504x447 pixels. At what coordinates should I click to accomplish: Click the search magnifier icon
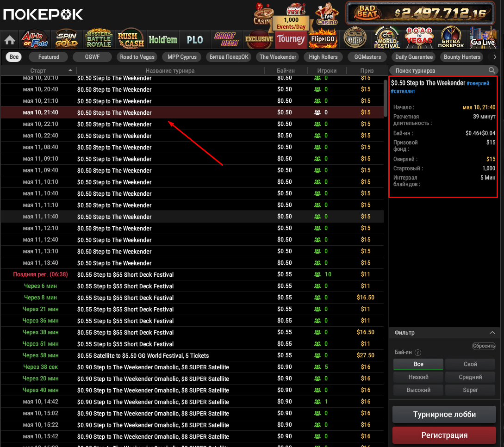click(492, 70)
